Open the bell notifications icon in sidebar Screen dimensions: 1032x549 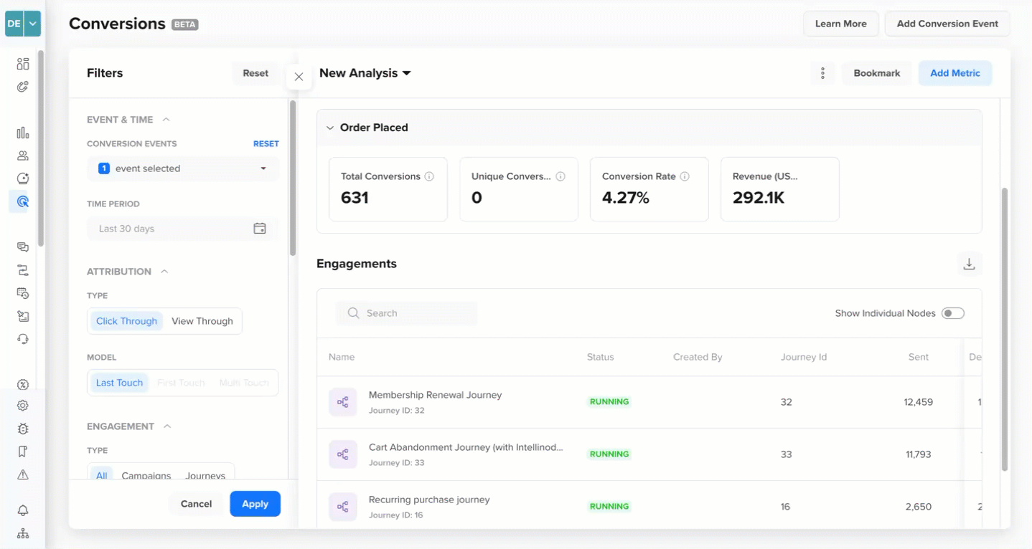point(23,510)
